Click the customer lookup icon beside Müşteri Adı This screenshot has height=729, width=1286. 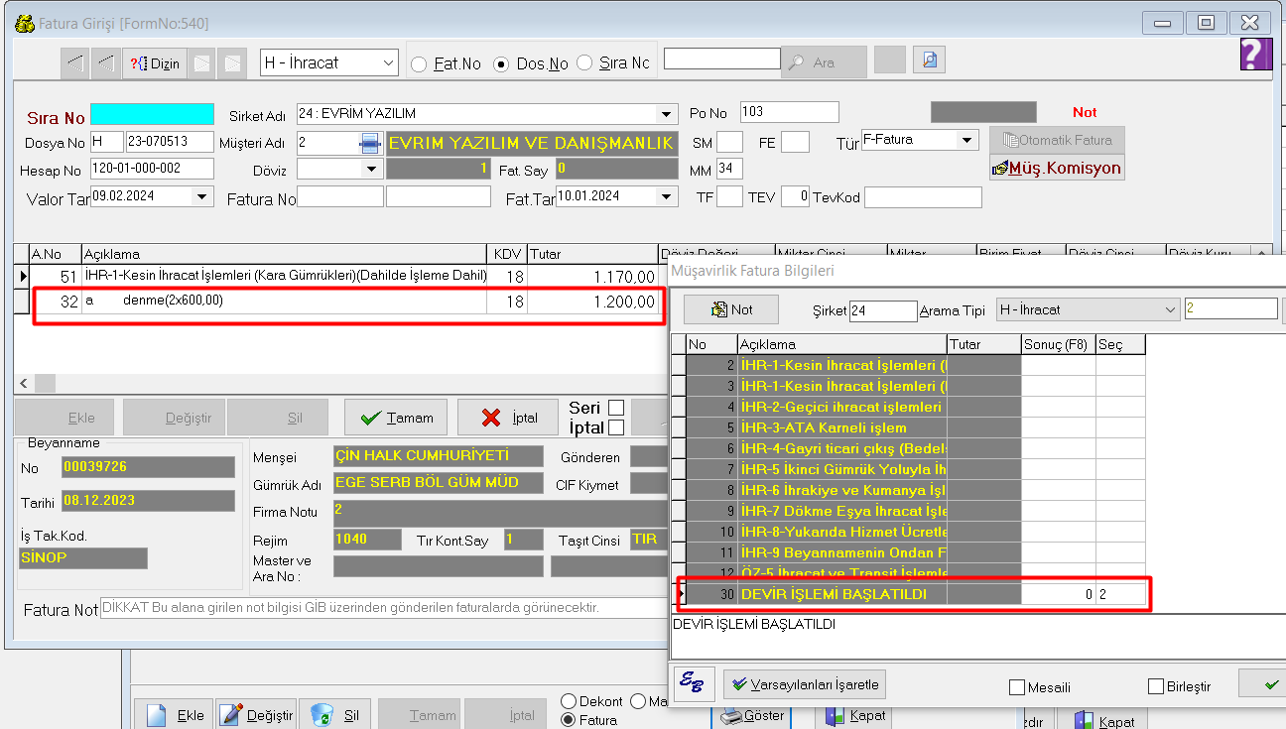pyautogui.click(x=369, y=143)
